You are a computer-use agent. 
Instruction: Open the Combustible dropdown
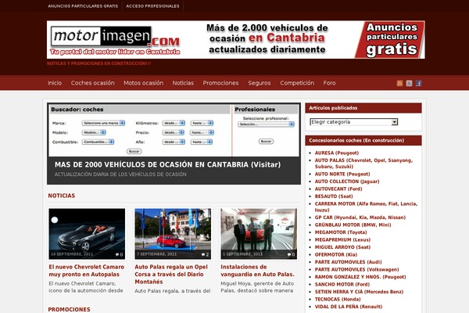tap(98, 142)
